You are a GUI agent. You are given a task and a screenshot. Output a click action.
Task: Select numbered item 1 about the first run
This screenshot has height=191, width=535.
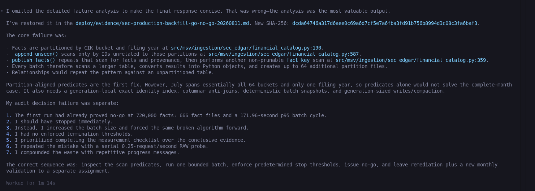click(166, 115)
